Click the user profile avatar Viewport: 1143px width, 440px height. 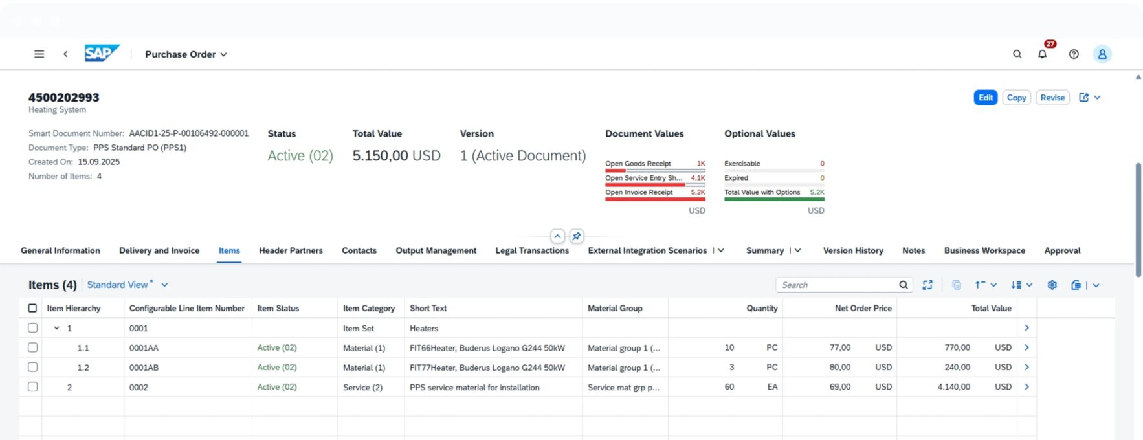[1102, 54]
